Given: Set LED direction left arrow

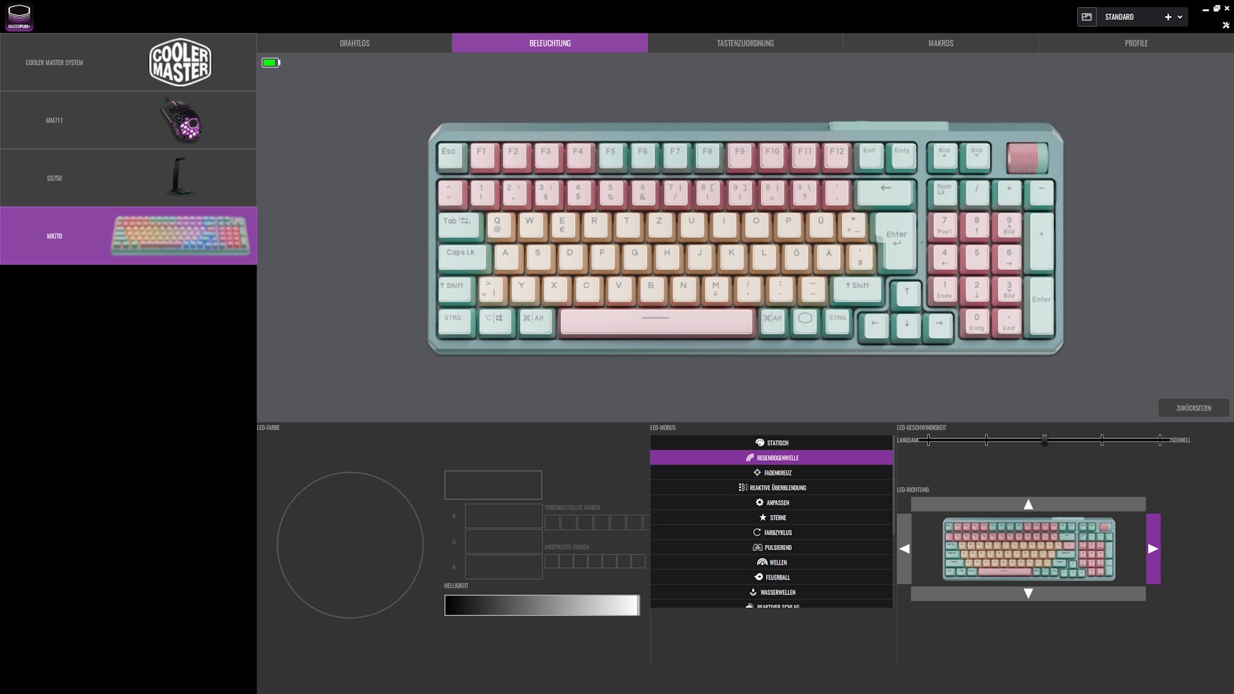Looking at the screenshot, I should pos(904,549).
